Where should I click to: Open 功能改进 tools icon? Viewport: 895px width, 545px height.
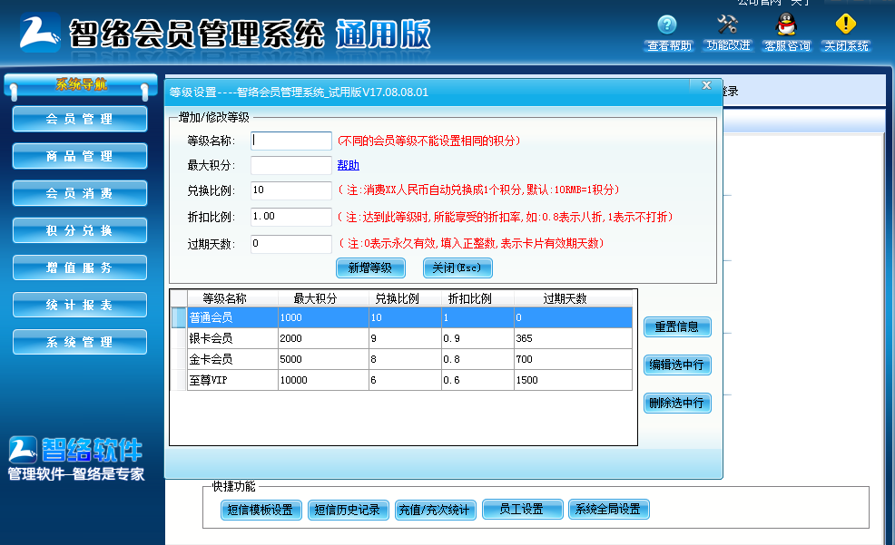pyautogui.click(x=727, y=25)
